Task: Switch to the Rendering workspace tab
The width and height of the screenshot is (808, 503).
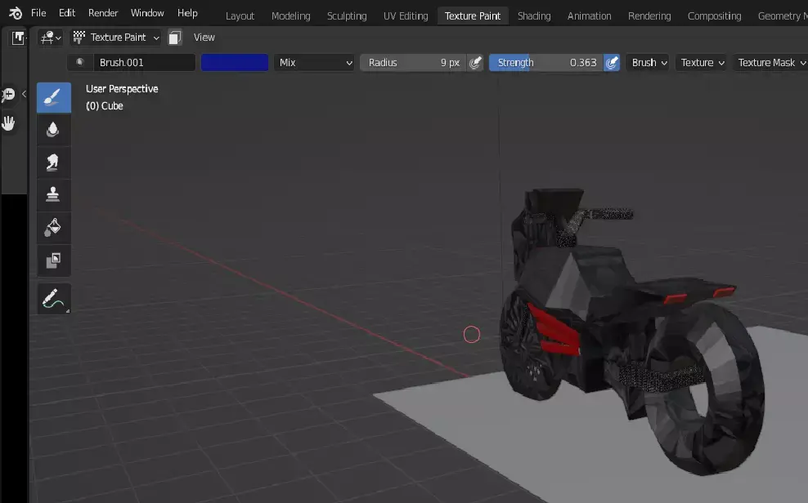Action: (649, 16)
